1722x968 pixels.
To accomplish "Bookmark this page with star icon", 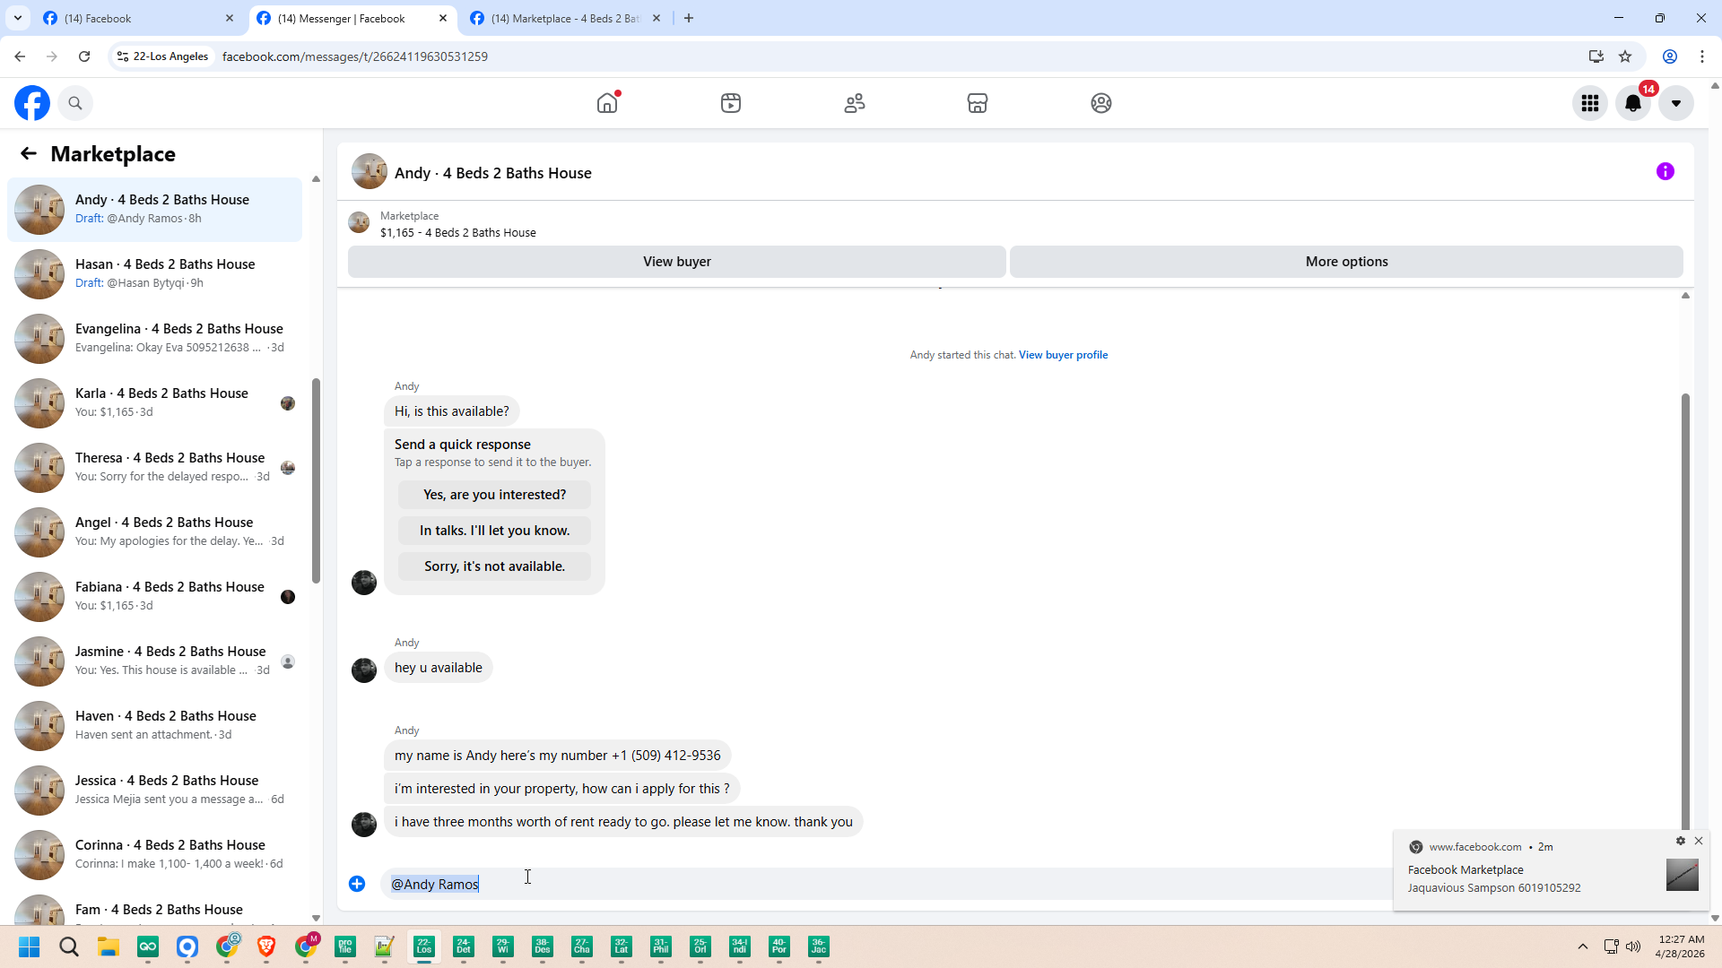I will [1625, 56].
